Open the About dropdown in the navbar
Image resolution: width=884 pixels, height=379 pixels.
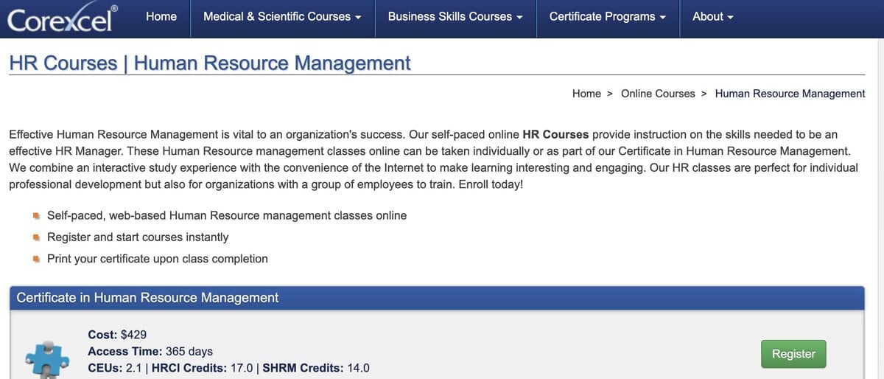click(x=712, y=17)
